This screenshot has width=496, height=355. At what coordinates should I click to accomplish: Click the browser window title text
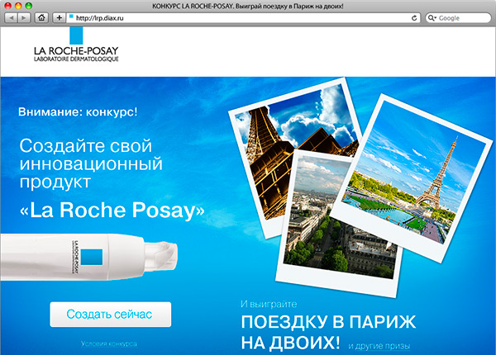(x=248, y=6)
